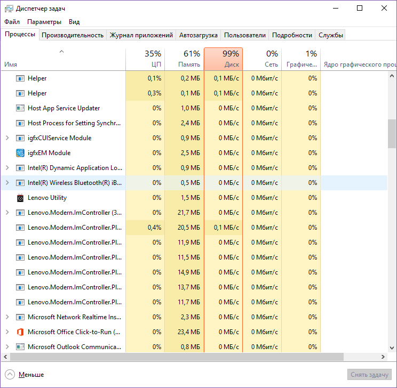Viewport: 397px width, 388px height.
Task: Switch to the Производительность tab
Action: [73, 35]
